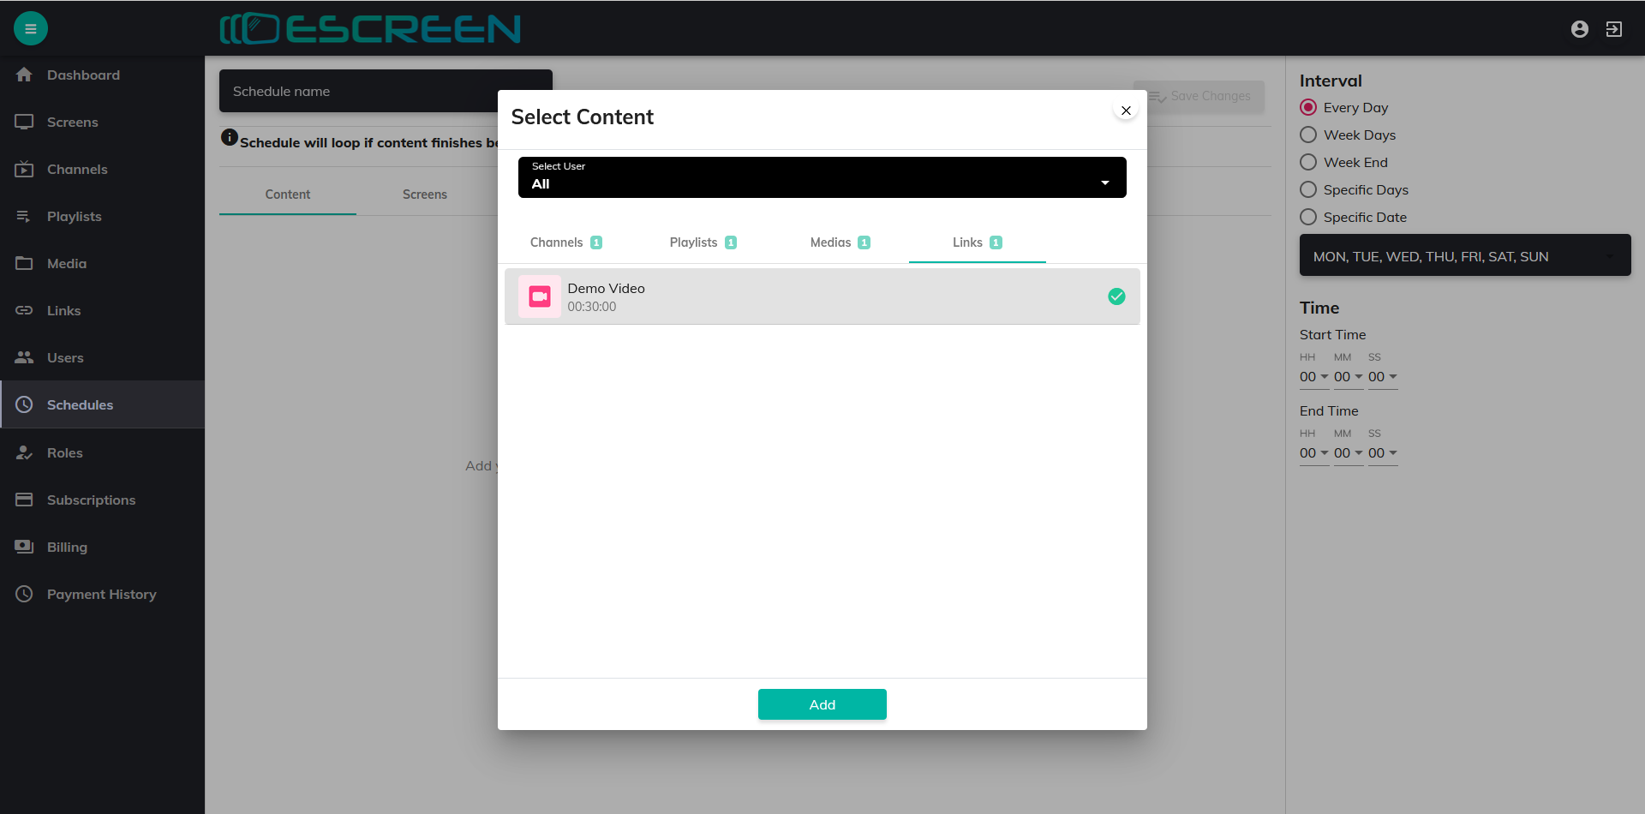The height and width of the screenshot is (814, 1645).
Task: Open Channels in the sidebar
Action: pos(77,170)
